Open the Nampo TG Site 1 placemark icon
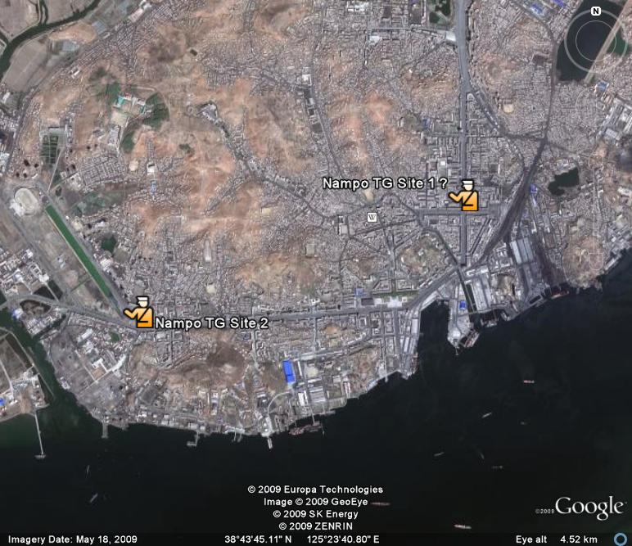The image size is (632, 546). pos(464,196)
